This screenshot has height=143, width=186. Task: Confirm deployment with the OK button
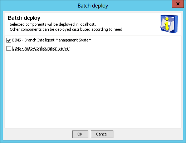tap(80, 134)
